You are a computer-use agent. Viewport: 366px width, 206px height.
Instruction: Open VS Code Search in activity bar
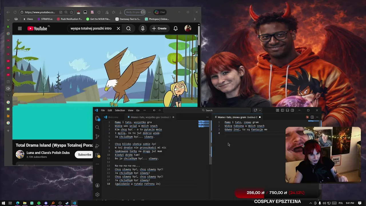(x=98, y=127)
